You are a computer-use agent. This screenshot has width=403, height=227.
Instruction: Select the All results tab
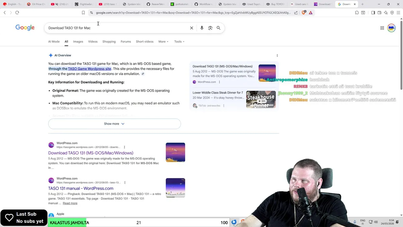click(x=66, y=42)
